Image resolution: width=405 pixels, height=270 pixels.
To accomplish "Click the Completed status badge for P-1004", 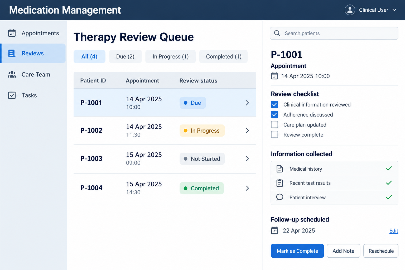I will (x=202, y=188).
